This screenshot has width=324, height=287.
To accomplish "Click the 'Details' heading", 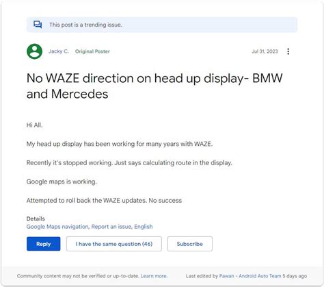I will (36, 219).
